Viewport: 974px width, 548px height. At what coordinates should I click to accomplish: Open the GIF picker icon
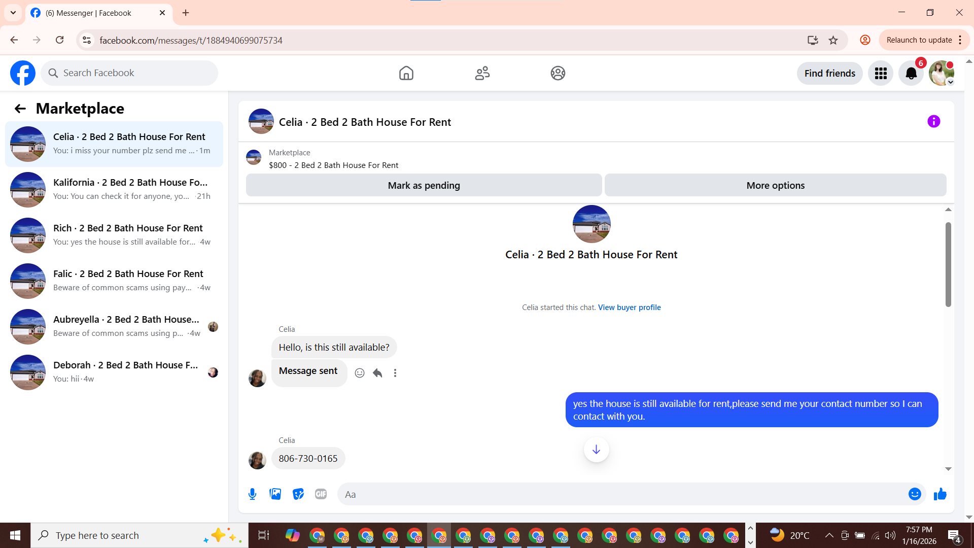click(321, 494)
